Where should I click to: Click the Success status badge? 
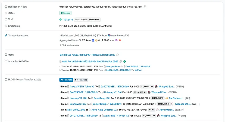click(65, 13)
